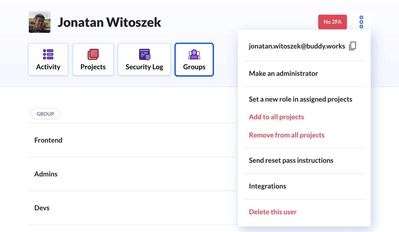399x232 pixels.
Task: Select Send reset pass instructions
Action: click(291, 160)
